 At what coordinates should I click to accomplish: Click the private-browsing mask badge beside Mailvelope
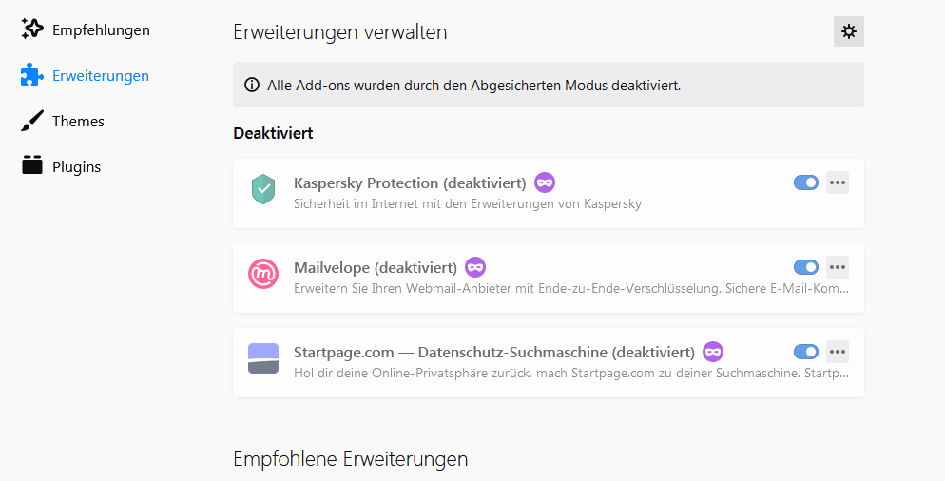(475, 267)
